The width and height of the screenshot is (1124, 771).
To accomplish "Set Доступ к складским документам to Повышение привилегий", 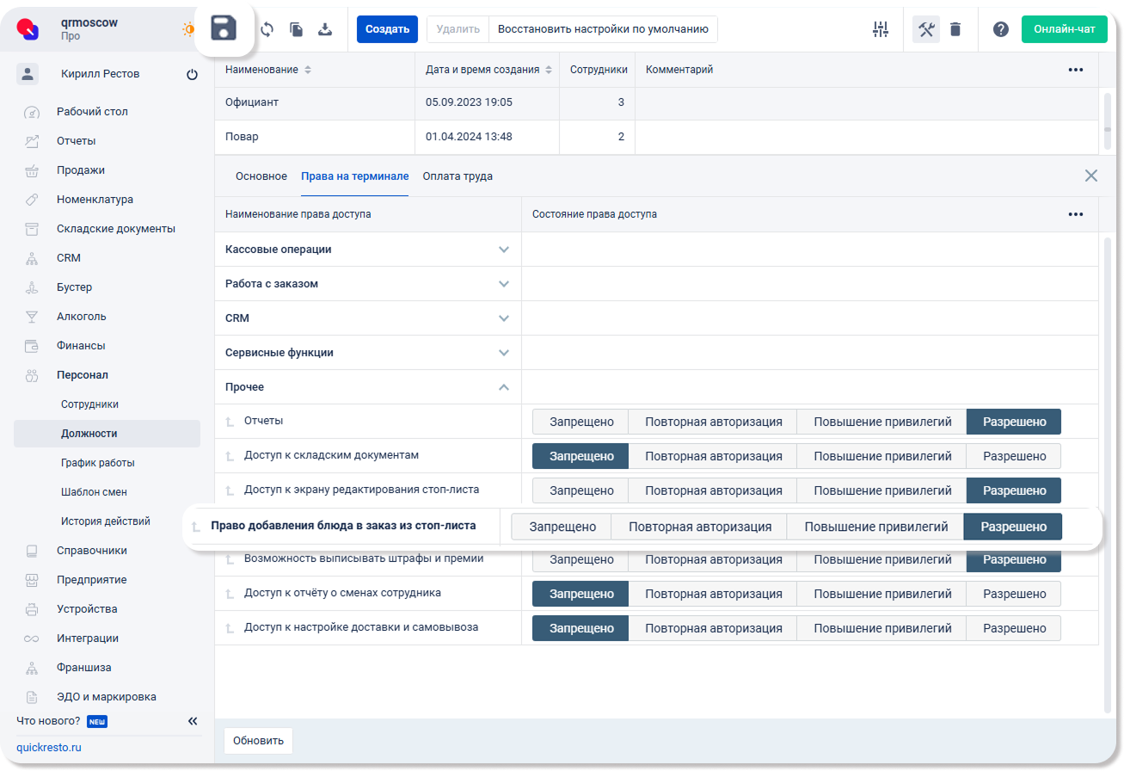I will (x=882, y=456).
